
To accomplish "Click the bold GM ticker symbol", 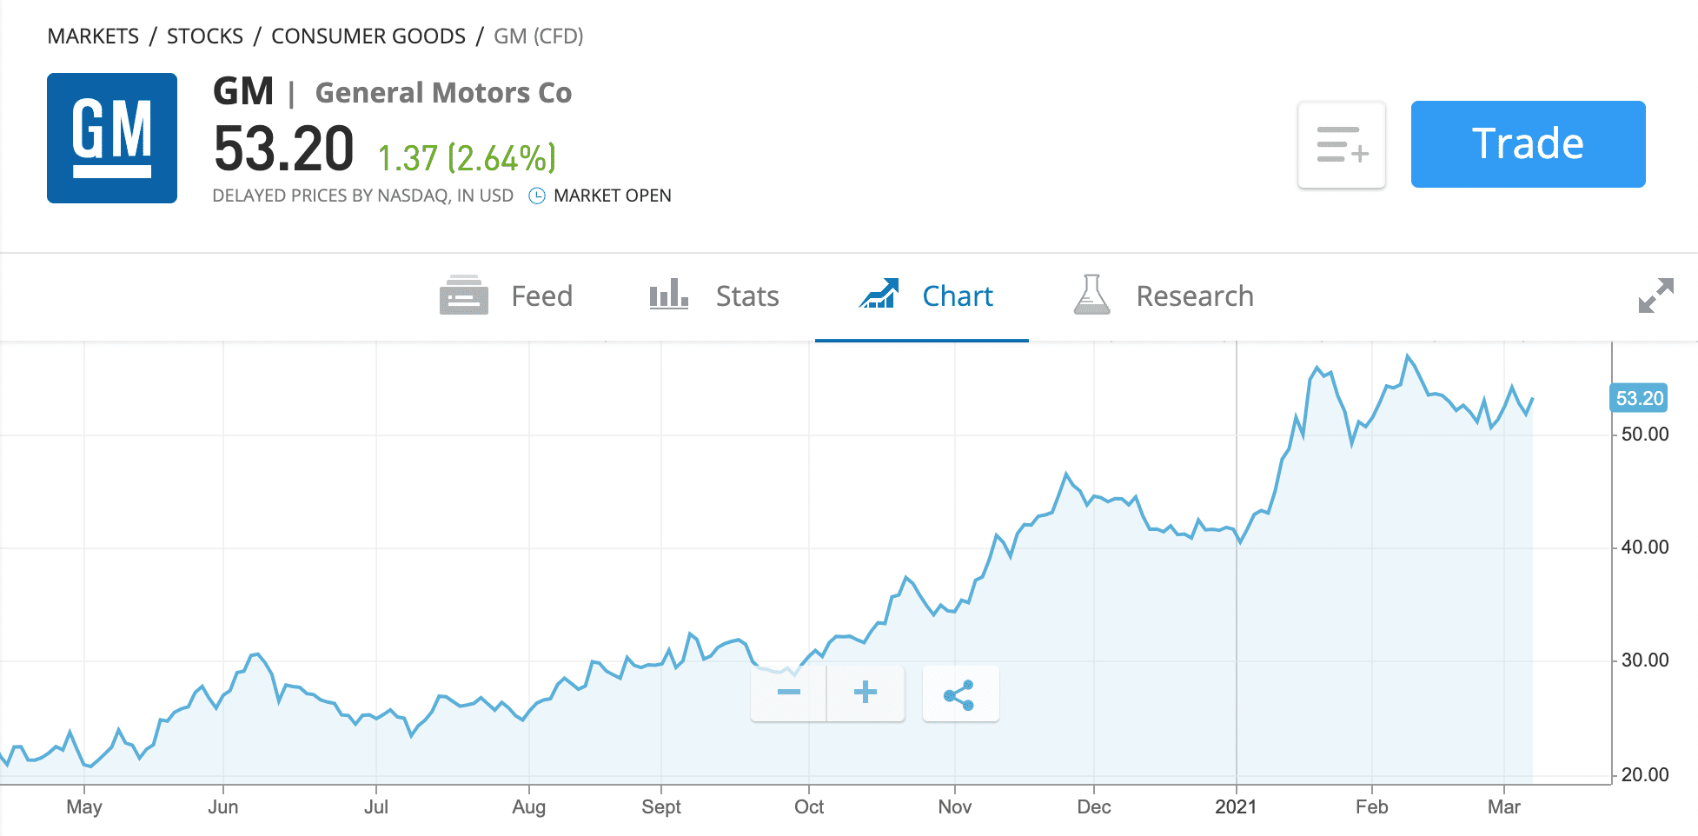I will (243, 91).
